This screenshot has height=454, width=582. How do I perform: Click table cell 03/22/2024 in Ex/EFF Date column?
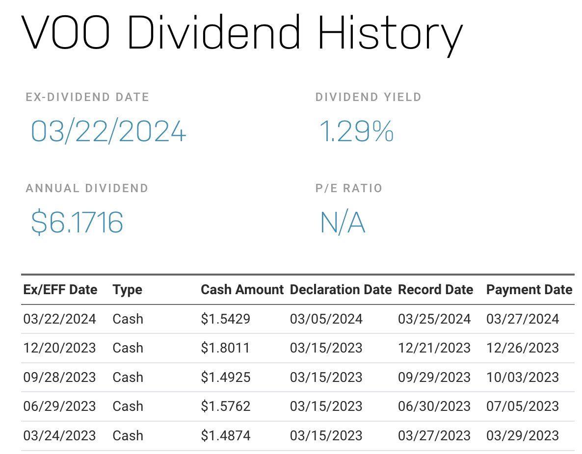pyautogui.click(x=59, y=319)
